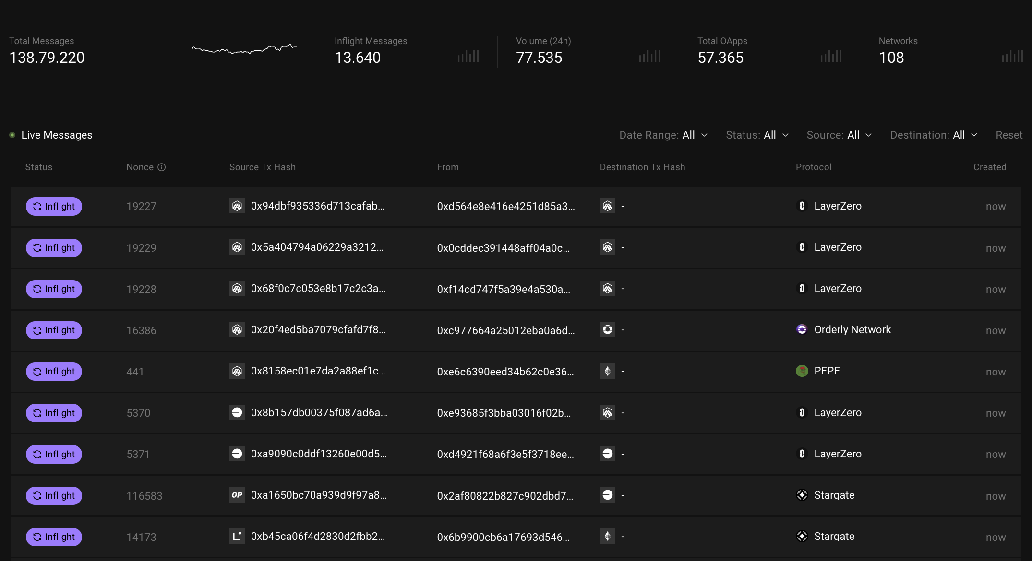Click the Networks bar chart icon
The image size is (1032, 561).
coord(1013,56)
